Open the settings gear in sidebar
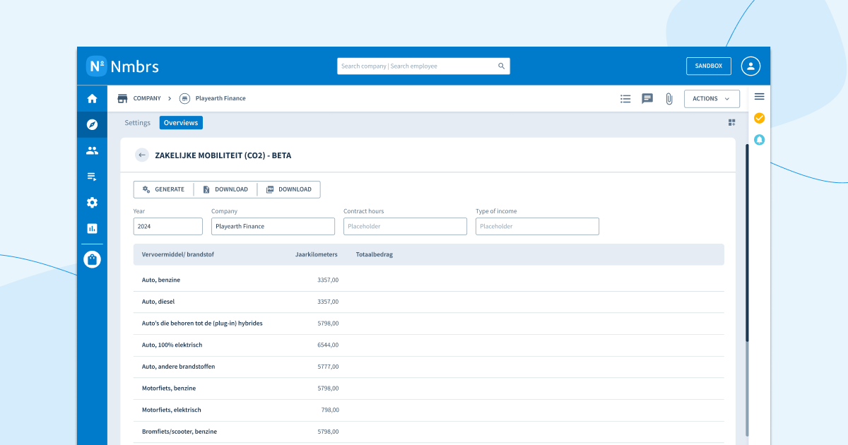Viewport: 848px width, 445px height. coord(92,203)
